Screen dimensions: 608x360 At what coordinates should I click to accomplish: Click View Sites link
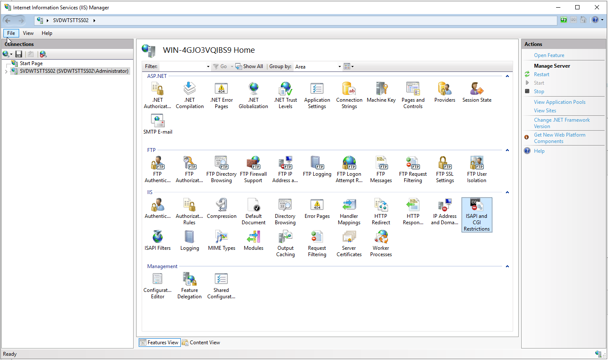tap(545, 111)
